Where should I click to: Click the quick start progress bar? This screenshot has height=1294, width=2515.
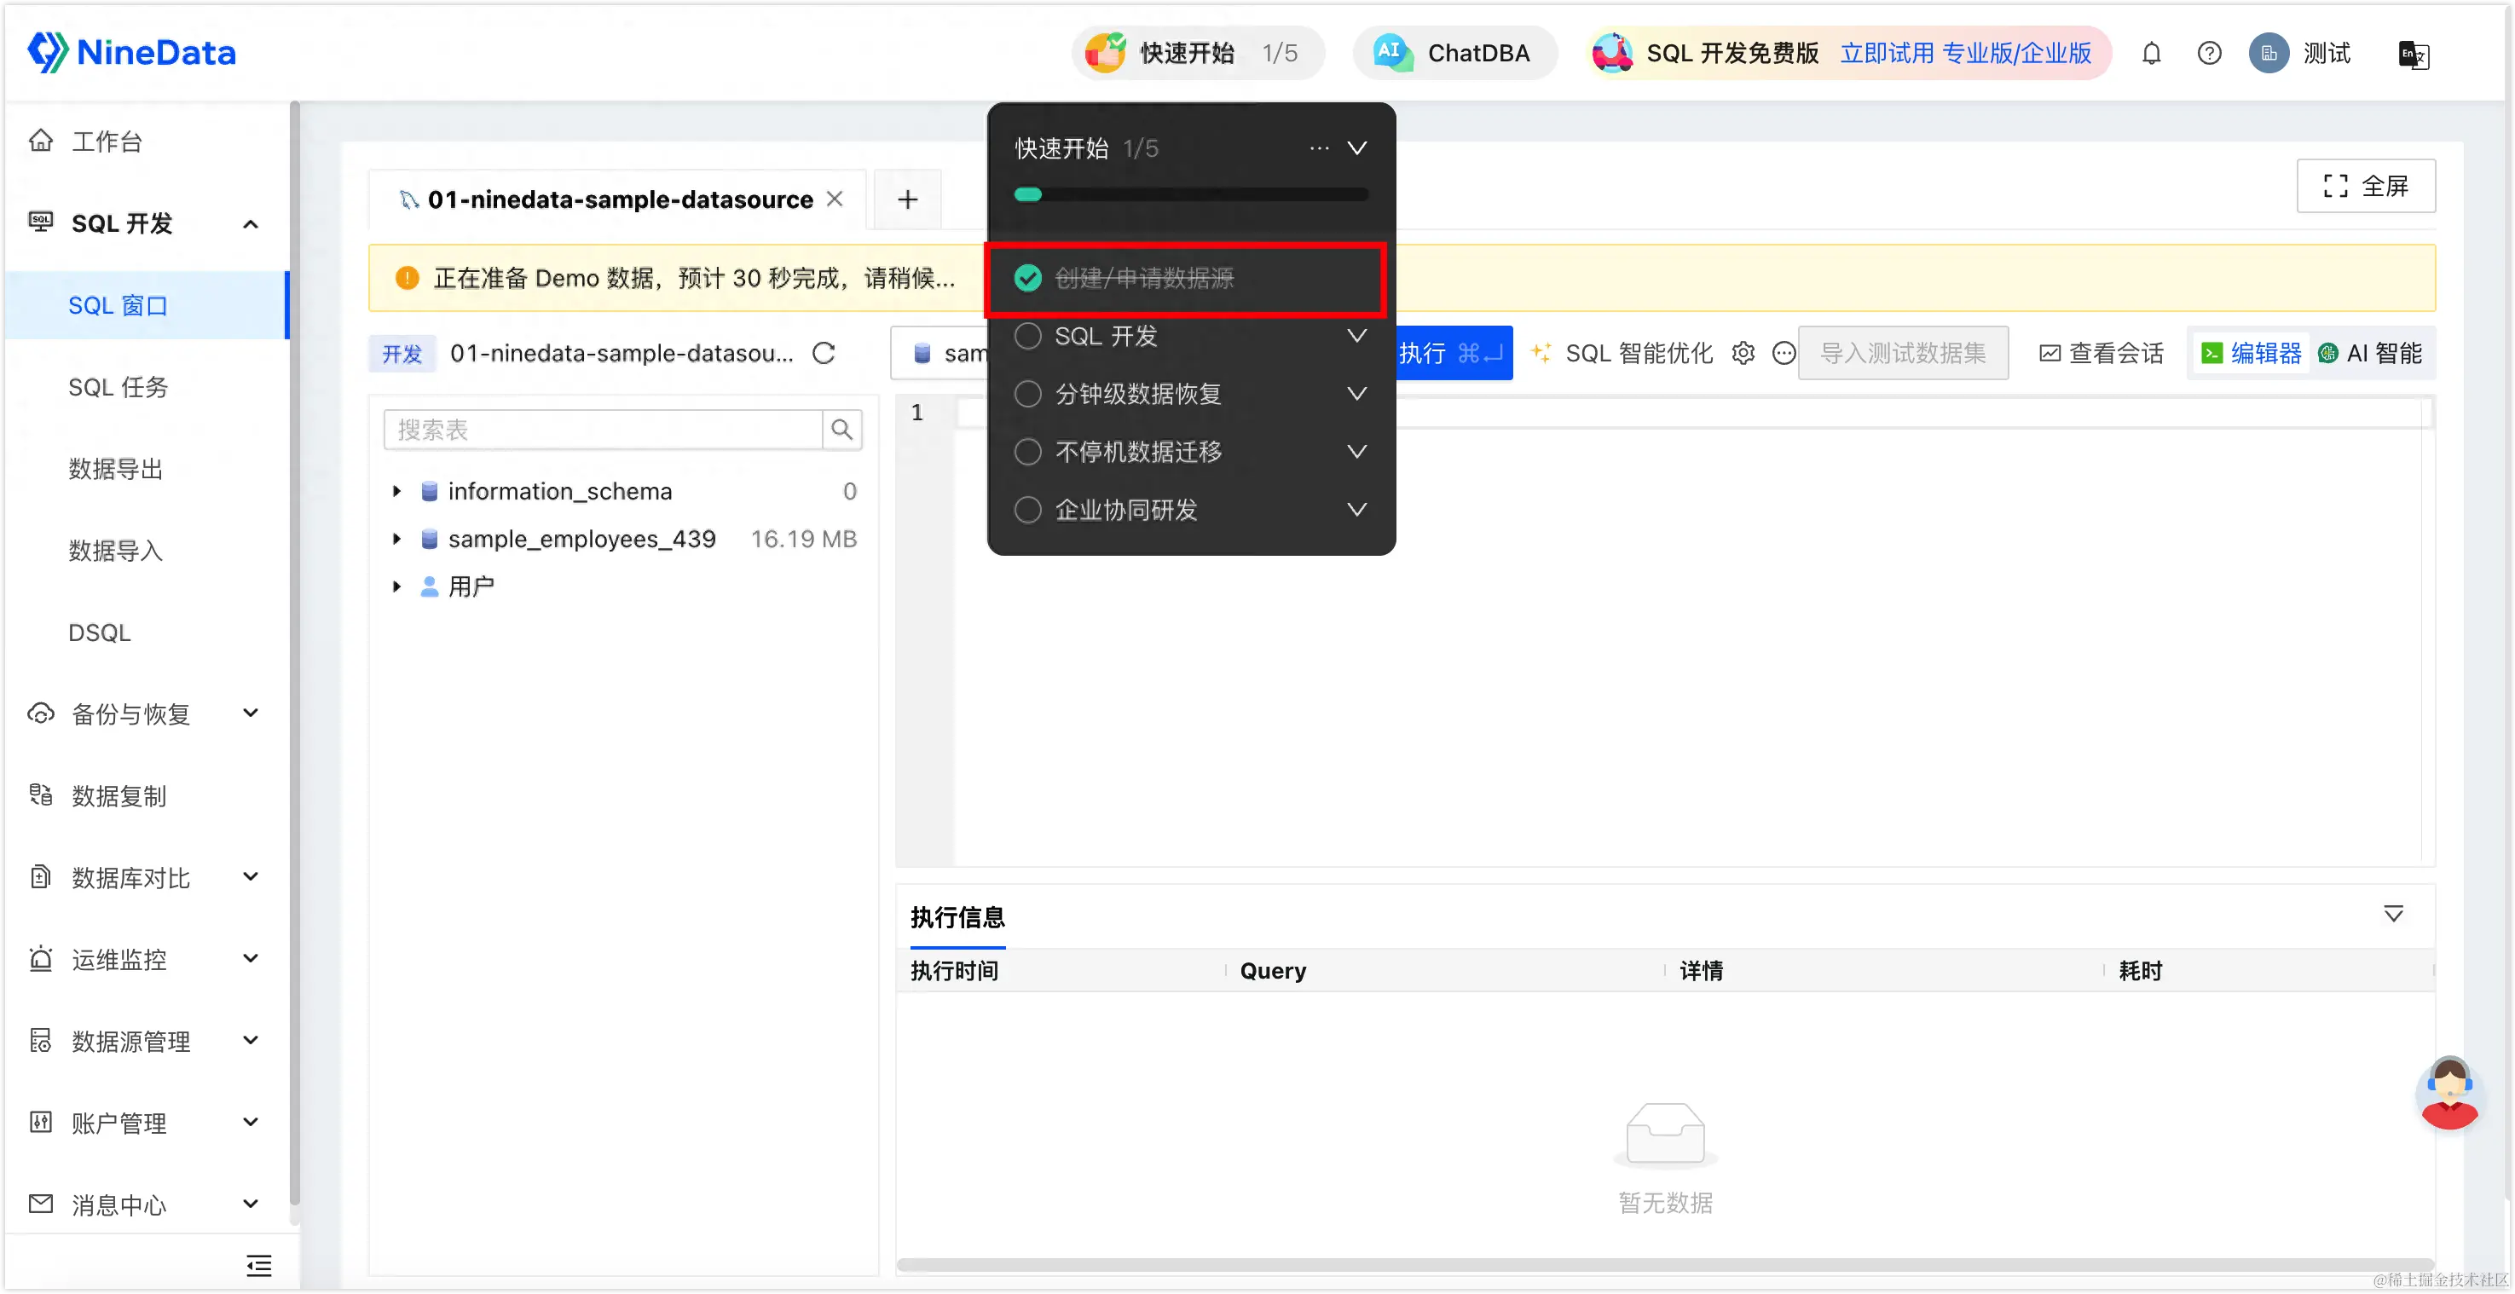coord(1190,194)
